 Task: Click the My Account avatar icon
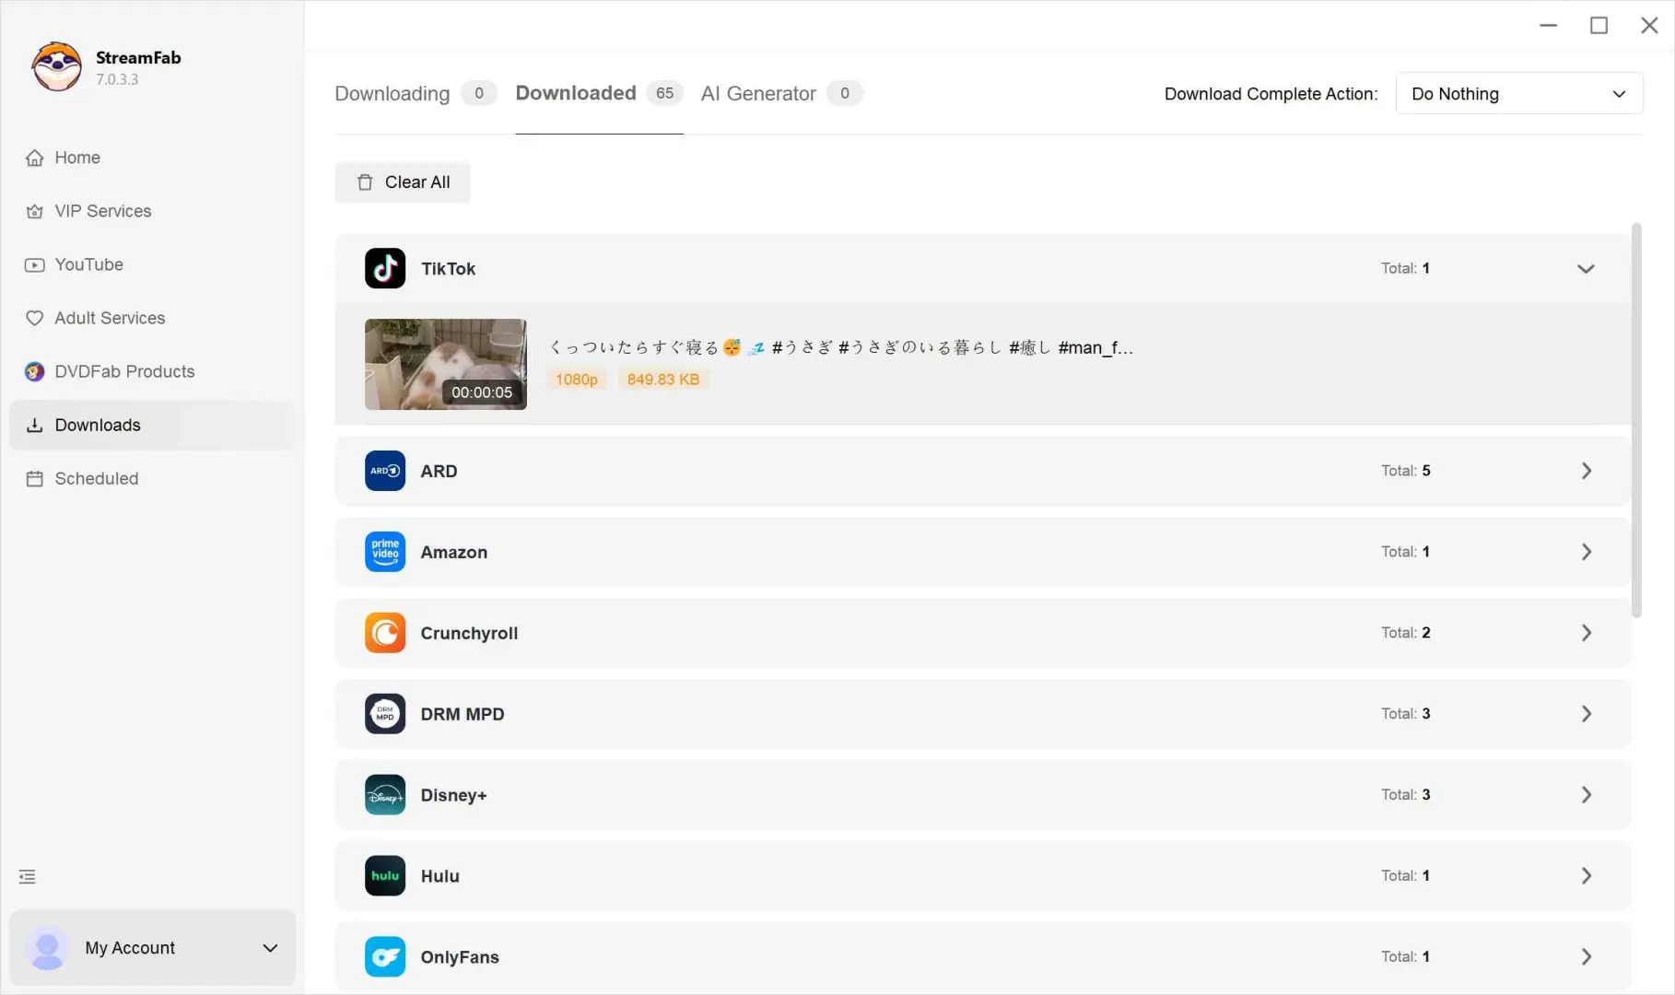(47, 948)
